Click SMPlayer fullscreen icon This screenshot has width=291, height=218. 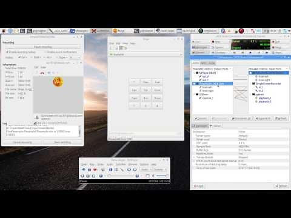pos(147,176)
